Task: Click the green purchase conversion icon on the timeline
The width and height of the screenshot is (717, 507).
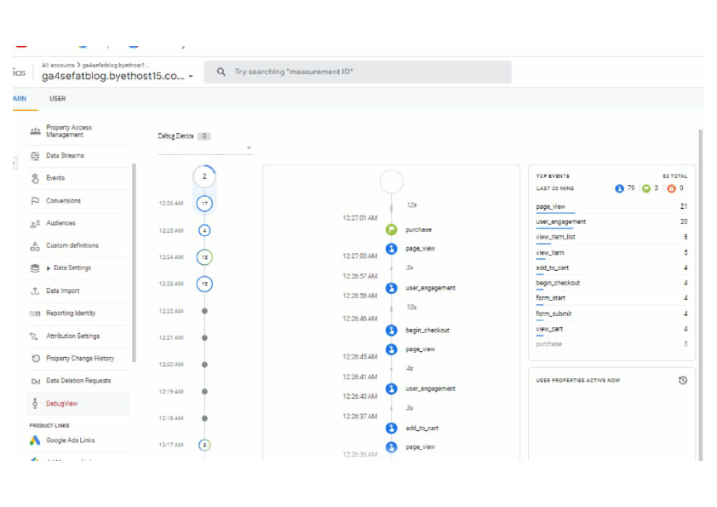Action: (x=392, y=228)
